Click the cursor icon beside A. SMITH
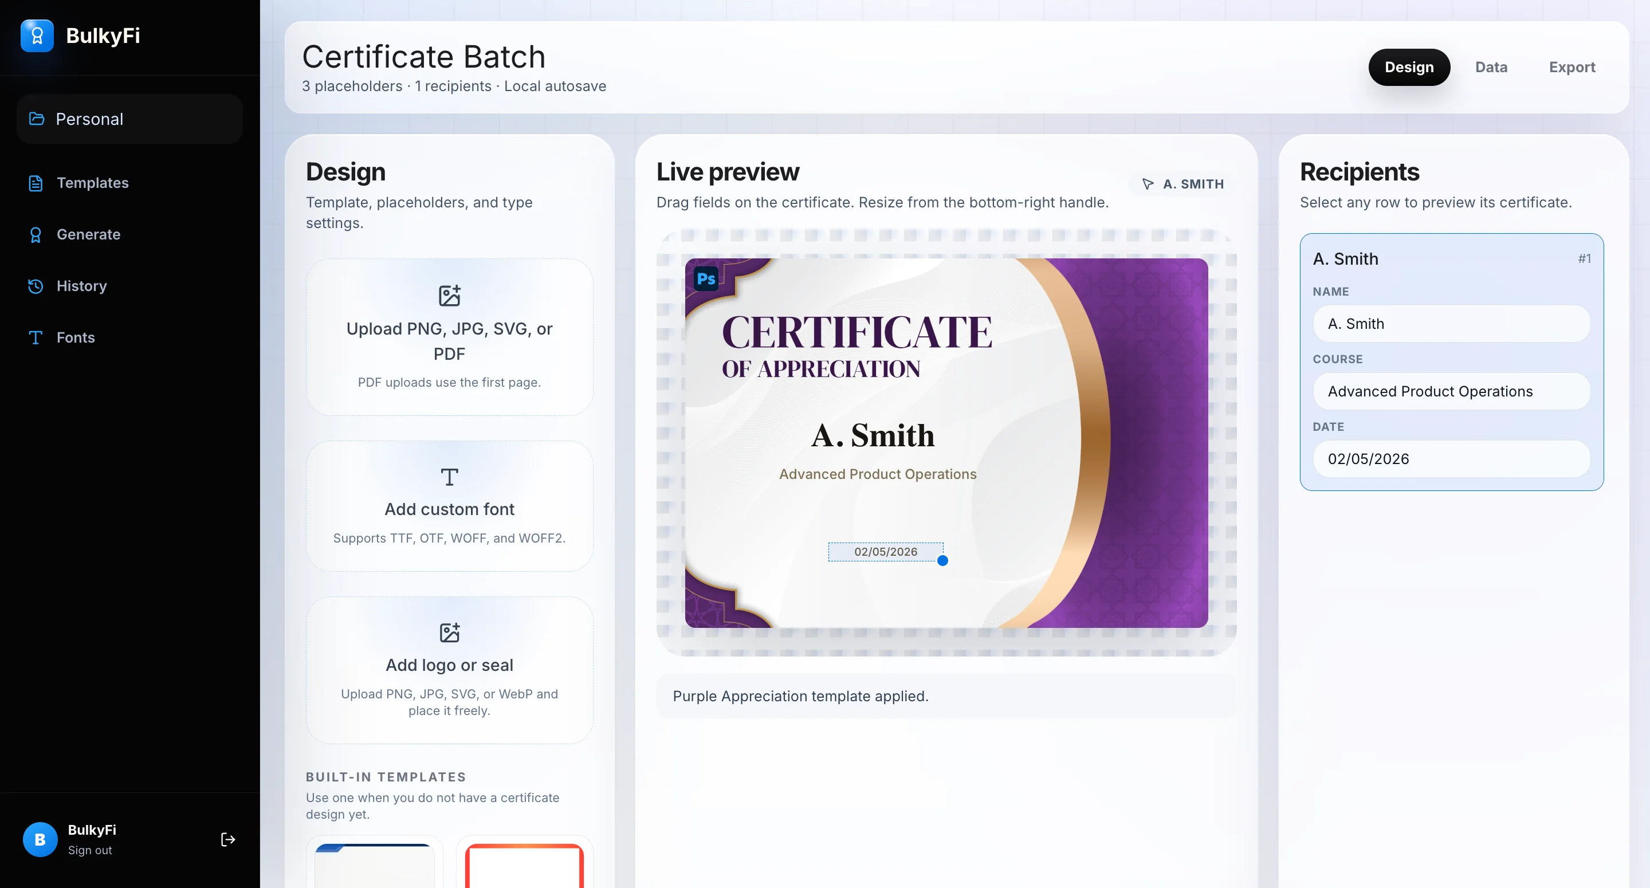Screen dimensions: 1650x888 (1148, 184)
